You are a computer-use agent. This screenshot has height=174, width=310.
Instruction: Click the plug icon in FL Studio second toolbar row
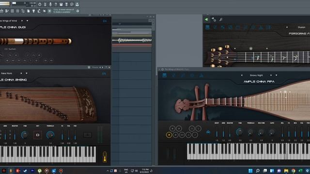click(33, 11)
